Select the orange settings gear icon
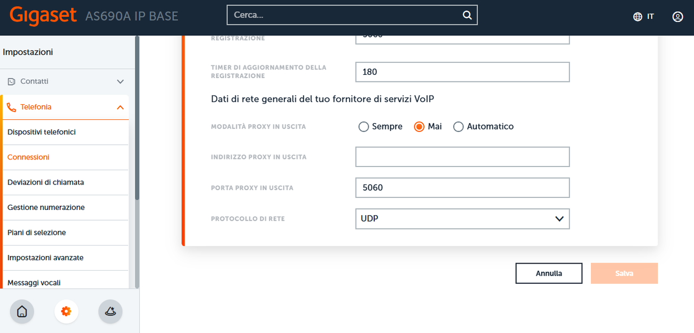 (66, 311)
